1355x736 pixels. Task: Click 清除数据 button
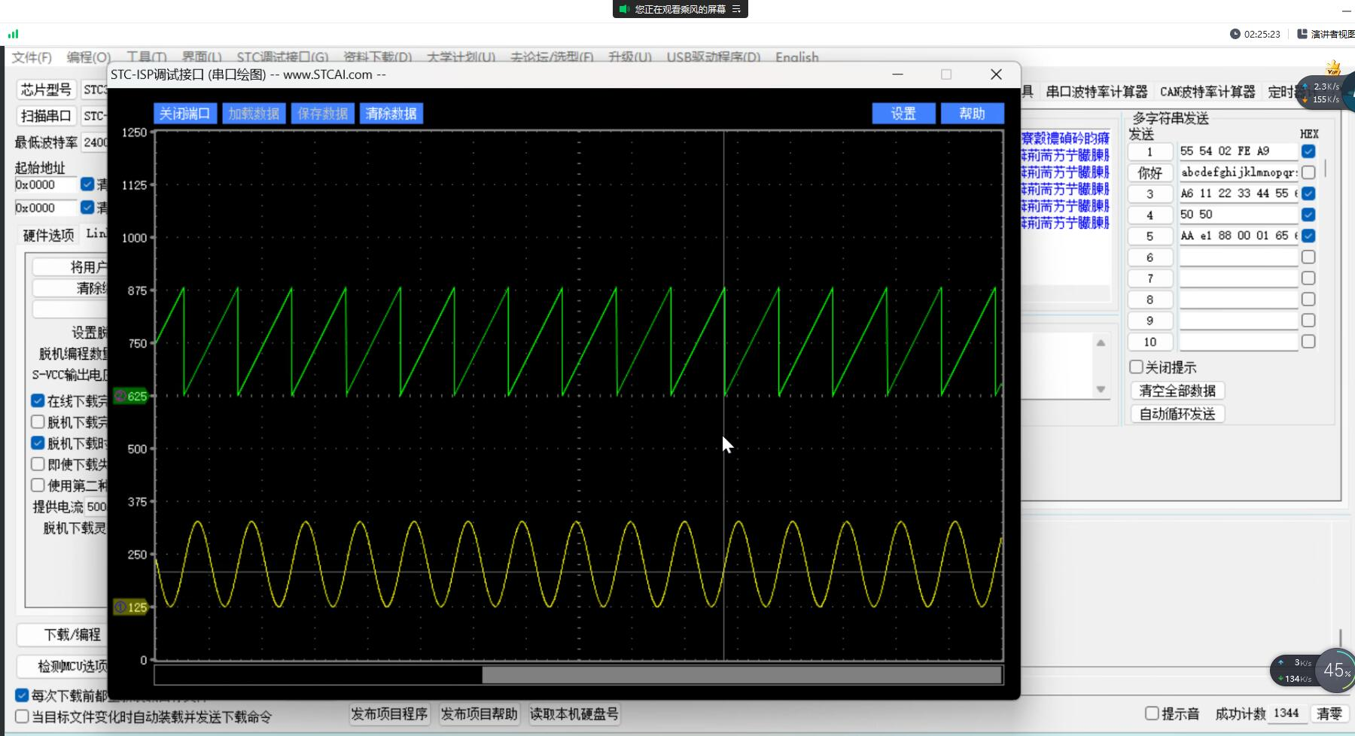tap(391, 114)
